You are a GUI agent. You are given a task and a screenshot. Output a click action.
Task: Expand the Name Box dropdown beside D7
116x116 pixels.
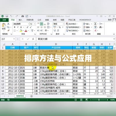(14, 39)
